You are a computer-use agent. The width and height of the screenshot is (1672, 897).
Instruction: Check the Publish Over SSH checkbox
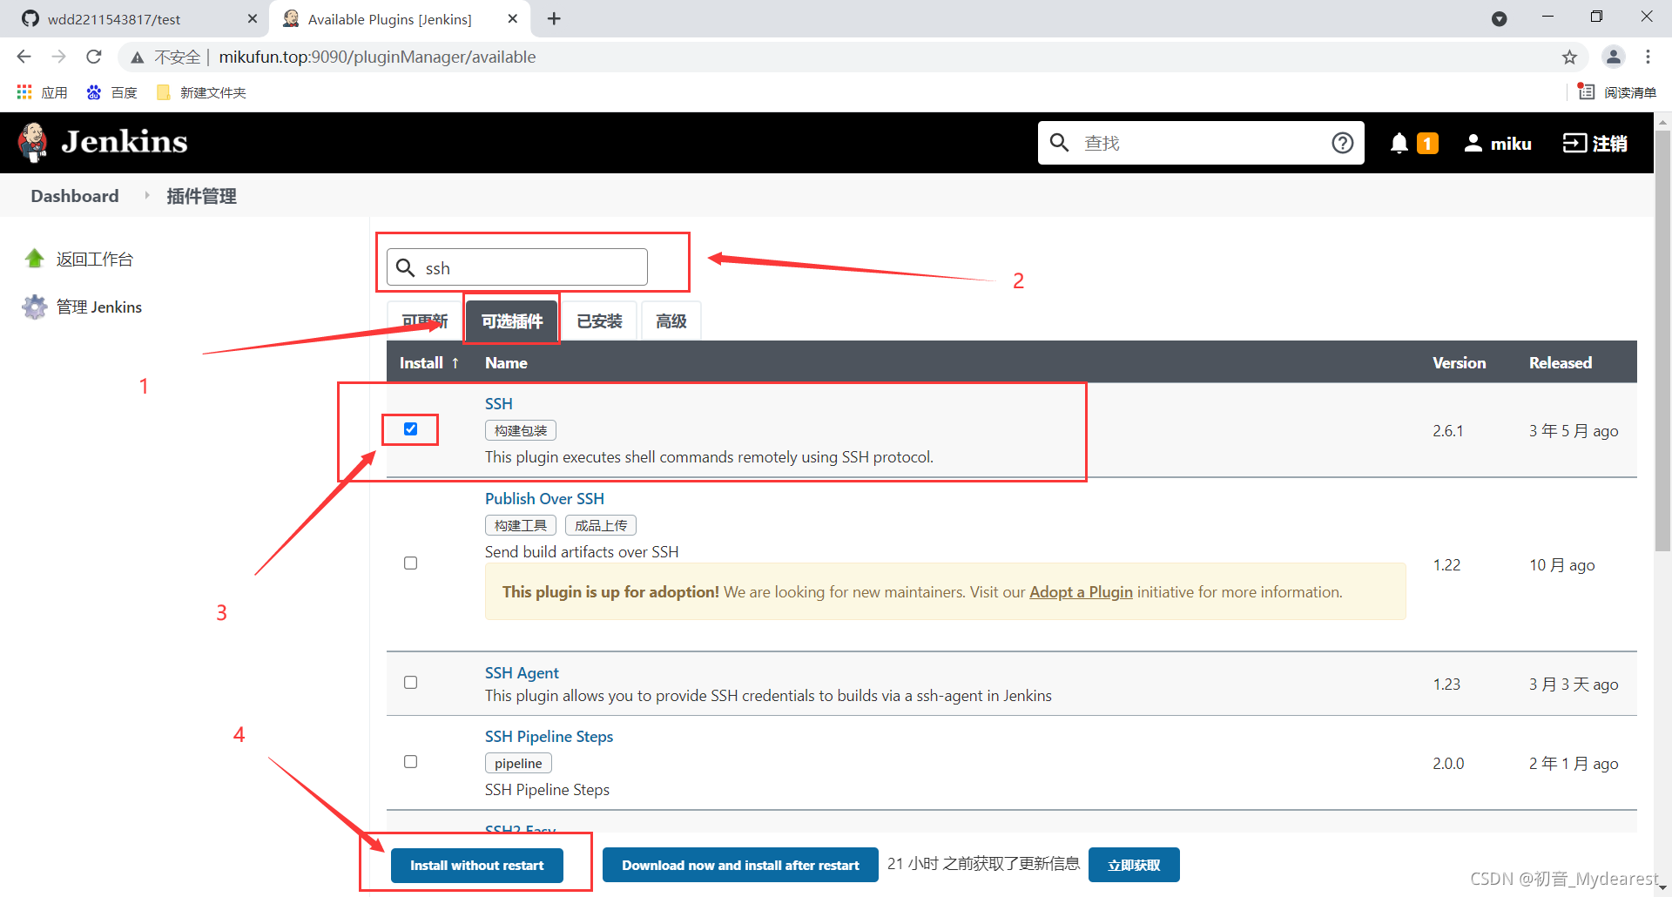click(410, 563)
